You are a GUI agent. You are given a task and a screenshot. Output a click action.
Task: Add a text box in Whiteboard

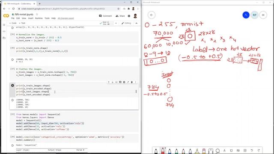click(224, 150)
